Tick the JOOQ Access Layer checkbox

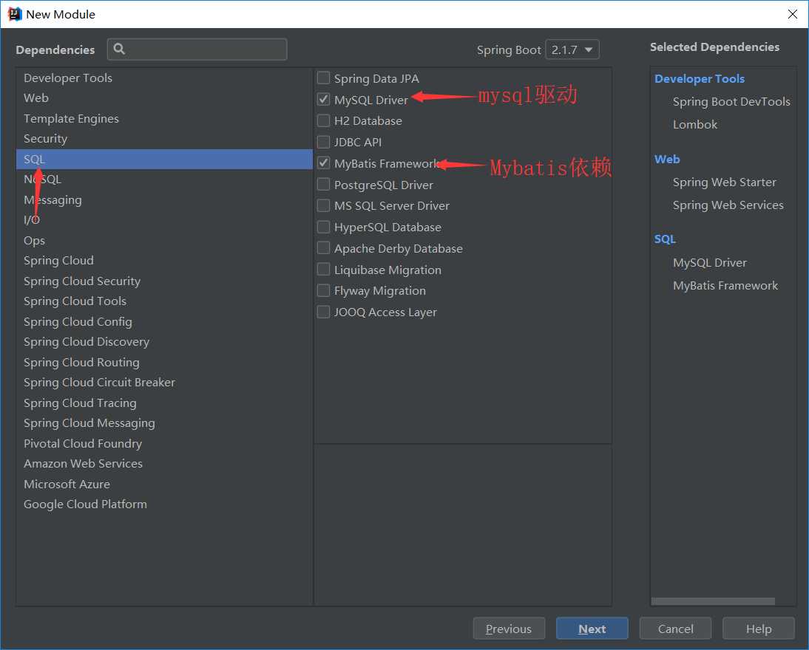[x=323, y=312]
